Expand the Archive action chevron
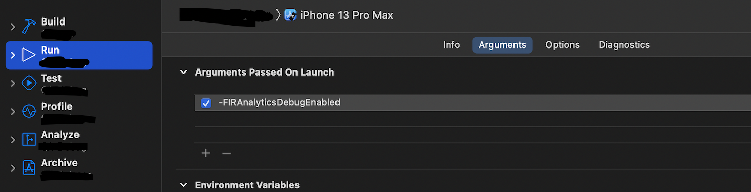This screenshot has width=751, height=192. (x=13, y=168)
